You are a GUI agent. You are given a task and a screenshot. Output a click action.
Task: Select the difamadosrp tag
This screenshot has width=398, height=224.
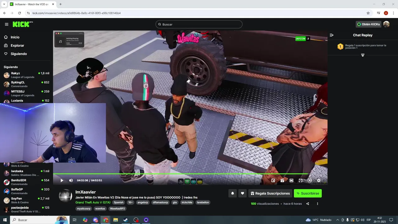point(160,202)
